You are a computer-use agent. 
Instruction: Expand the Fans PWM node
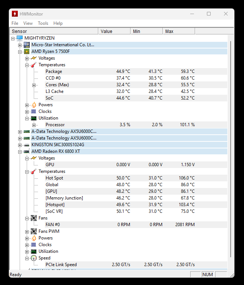(x=27, y=232)
